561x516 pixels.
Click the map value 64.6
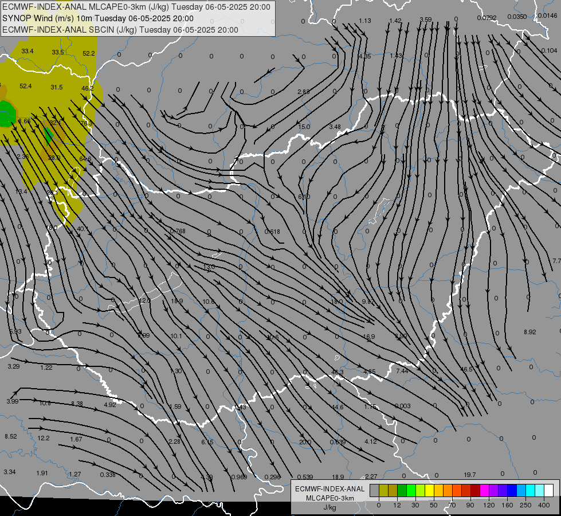pyautogui.click(x=85, y=159)
